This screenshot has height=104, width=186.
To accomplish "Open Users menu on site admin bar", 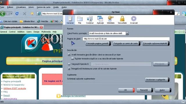I will click(x=29, y=32).
